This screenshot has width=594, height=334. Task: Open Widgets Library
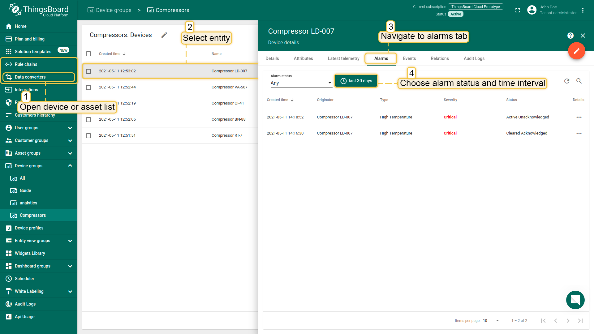coord(39,253)
